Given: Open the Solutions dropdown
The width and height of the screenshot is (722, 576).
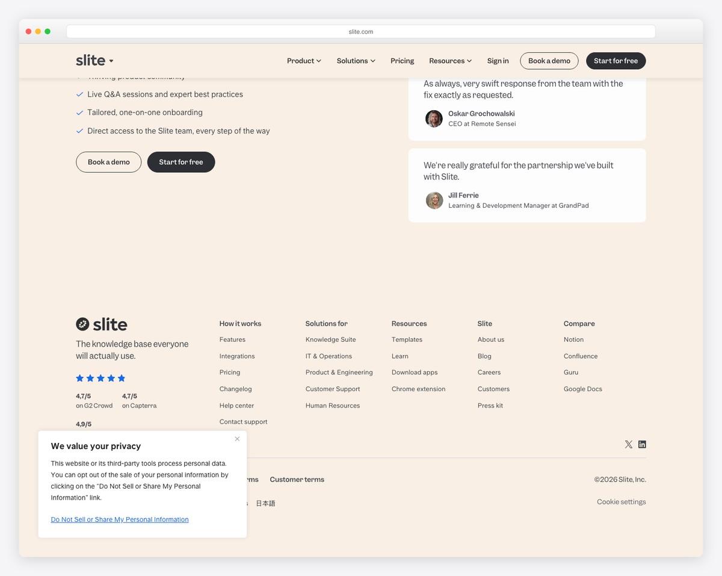Looking at the screenshot, I should pyautogui.click(x=355, y=60).
